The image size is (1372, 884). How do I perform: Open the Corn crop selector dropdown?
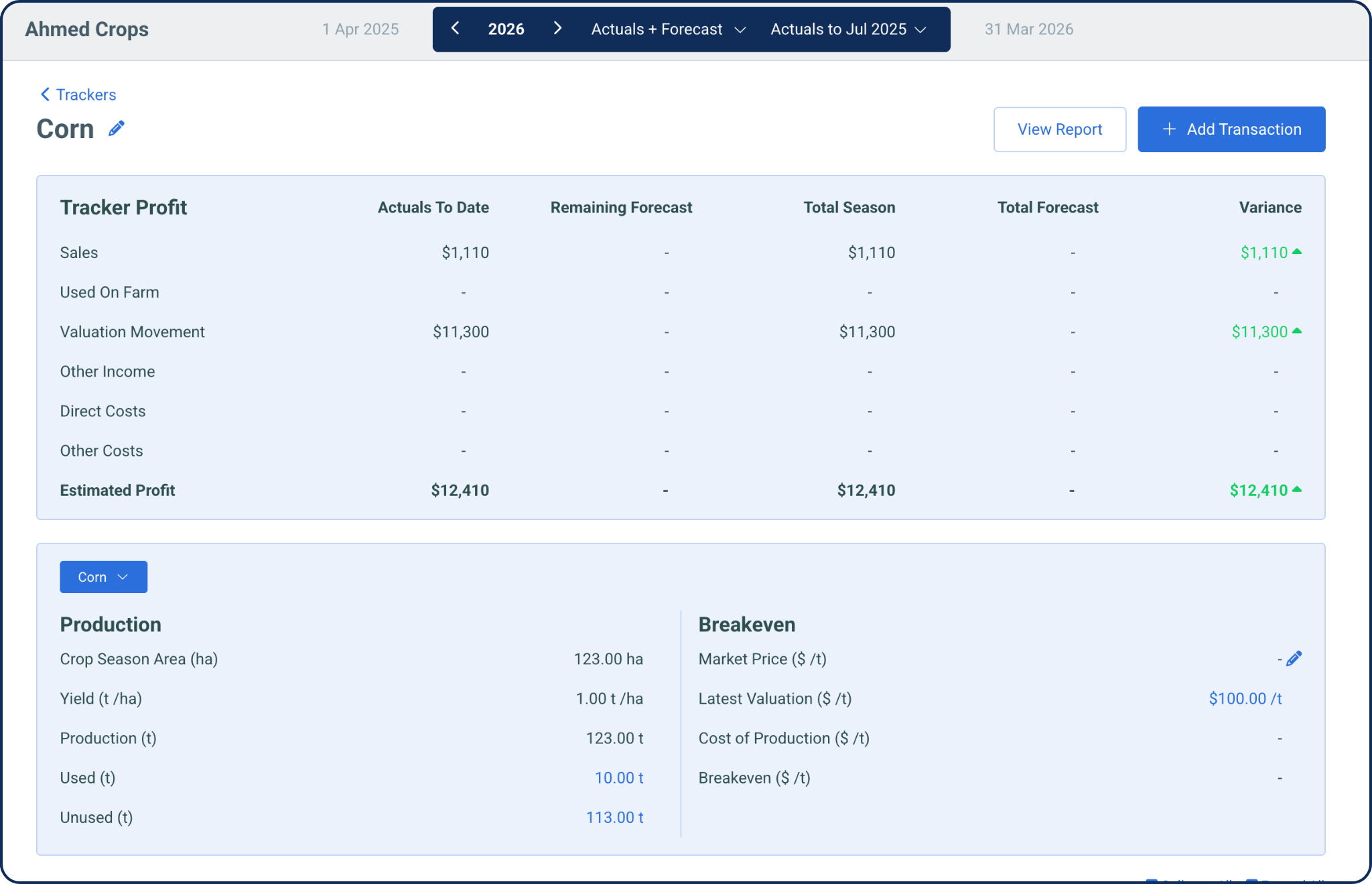pyautogui.click(x=103, y=577)
